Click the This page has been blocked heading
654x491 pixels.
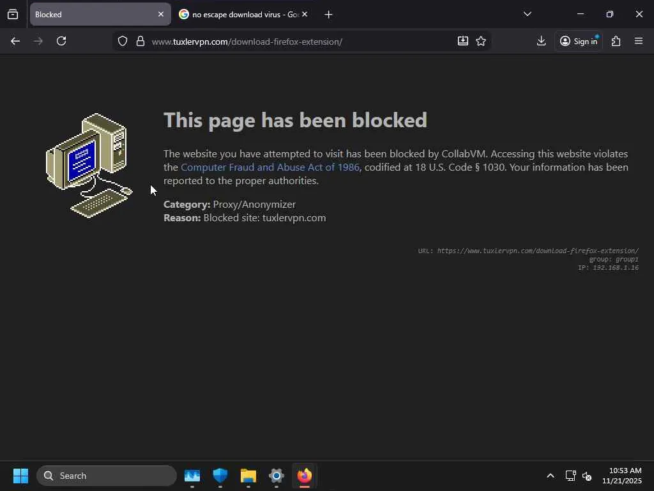click(295, 120)
